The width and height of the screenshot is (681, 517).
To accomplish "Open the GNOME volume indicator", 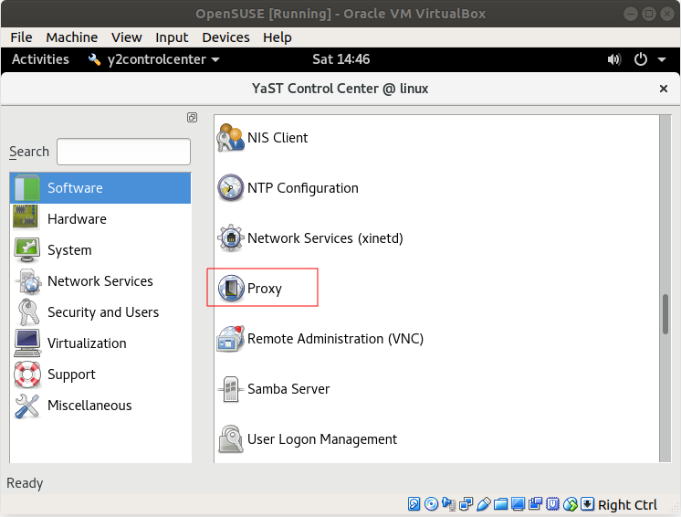I will click(x=614, y=59).
